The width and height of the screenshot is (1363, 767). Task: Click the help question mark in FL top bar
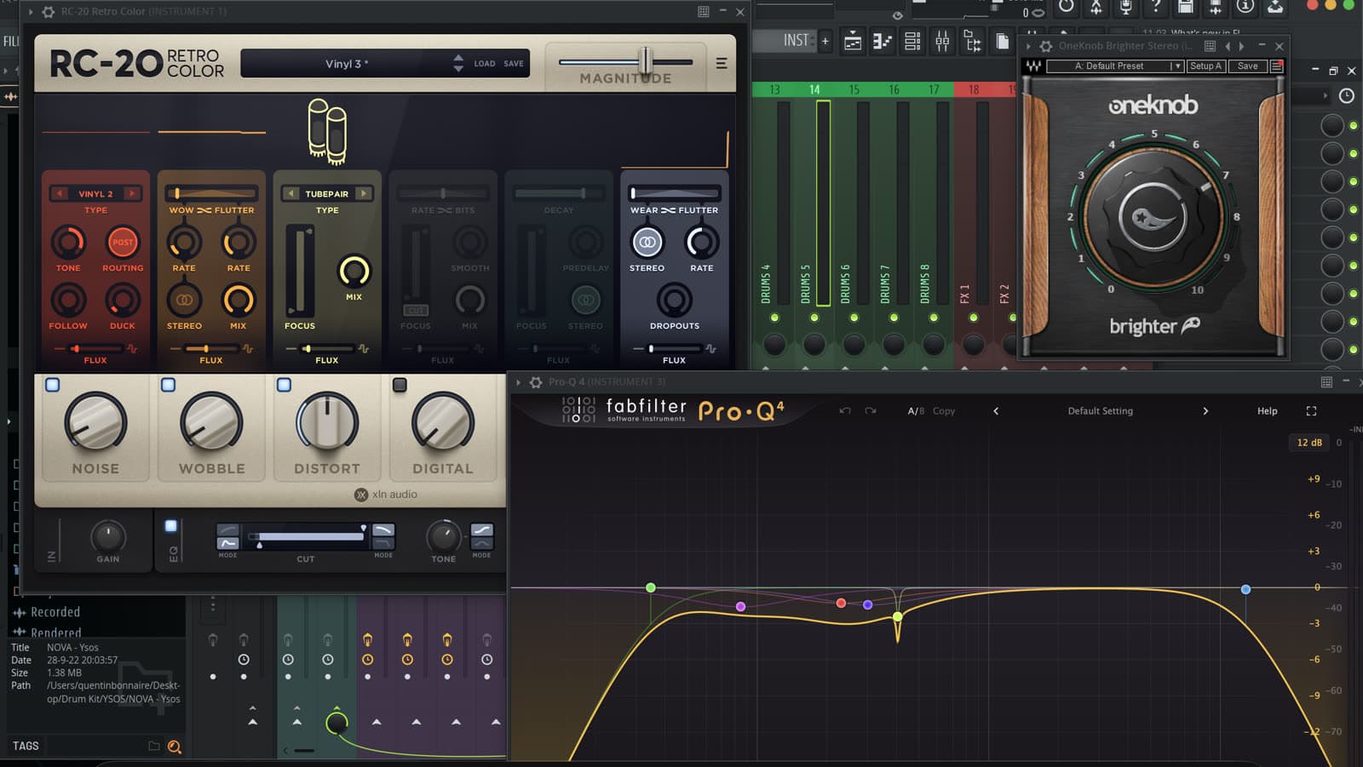[1156, 8]
